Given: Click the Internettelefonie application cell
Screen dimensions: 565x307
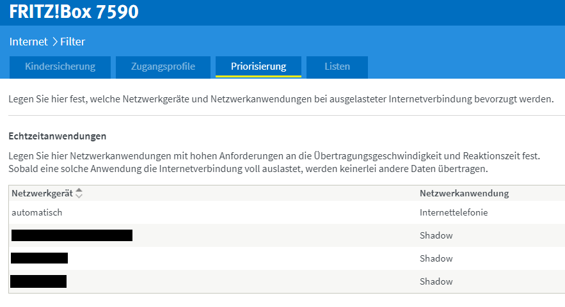Looking at the screenshot, I should 454,212.
